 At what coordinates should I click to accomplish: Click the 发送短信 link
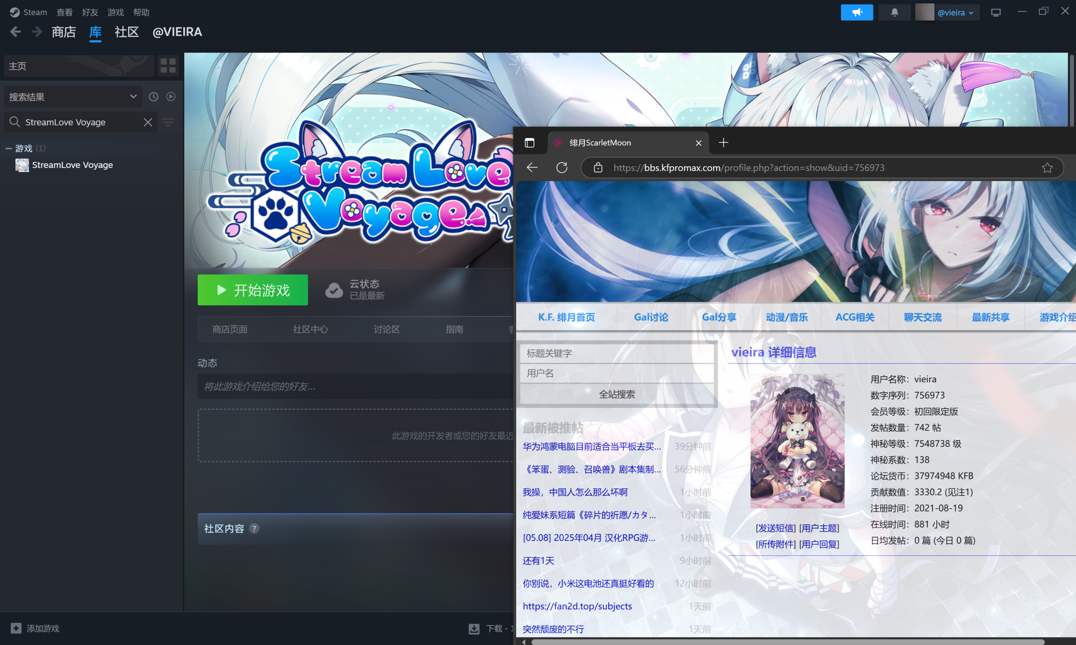(775, 528)
